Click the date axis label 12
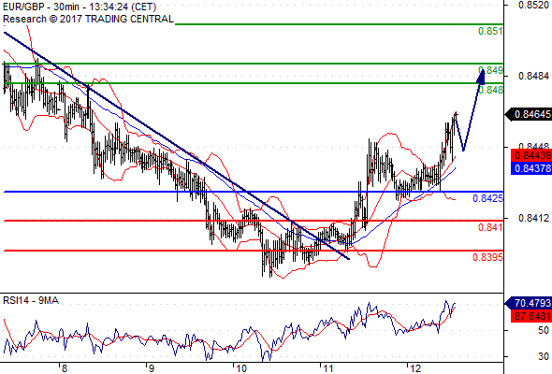Image resolution: width=552 pixels, height=374 pixels. coord(415,368)
